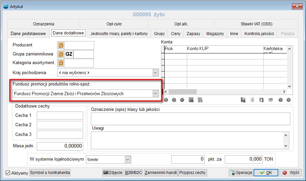306x181 pixels.
Task: Click the Symbol u kontrahenta button
Action: (x=50, y=173)
